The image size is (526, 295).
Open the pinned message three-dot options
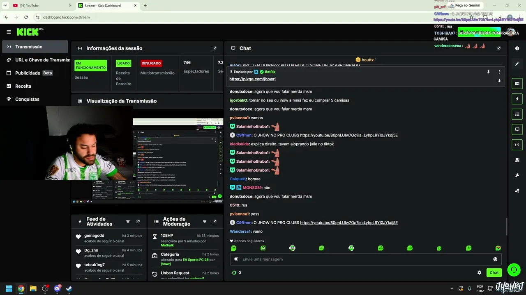pos(499,72)
